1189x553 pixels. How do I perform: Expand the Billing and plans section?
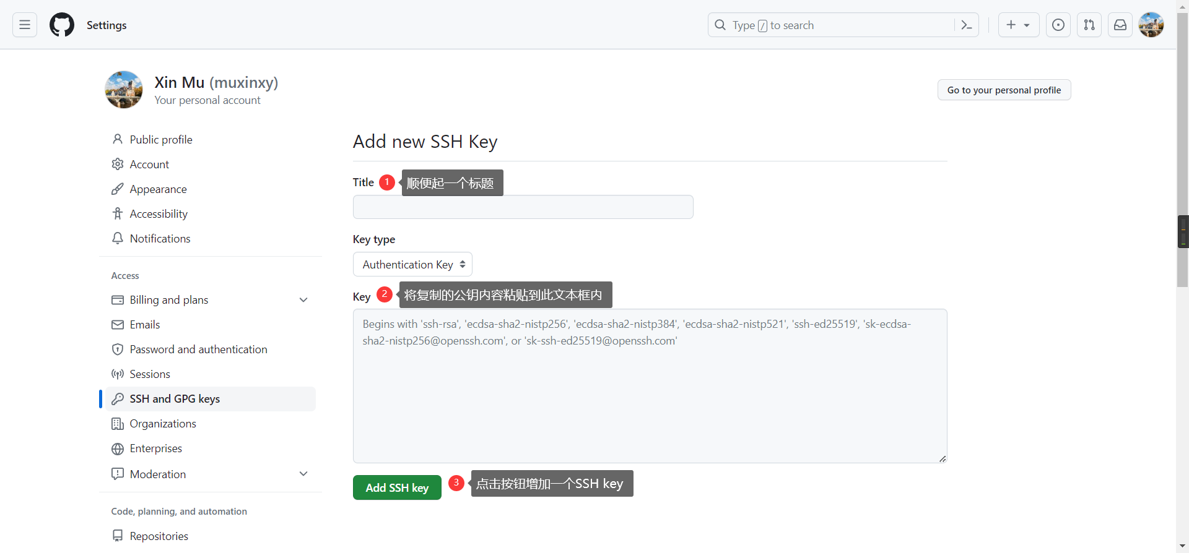[x=303, y=300]
